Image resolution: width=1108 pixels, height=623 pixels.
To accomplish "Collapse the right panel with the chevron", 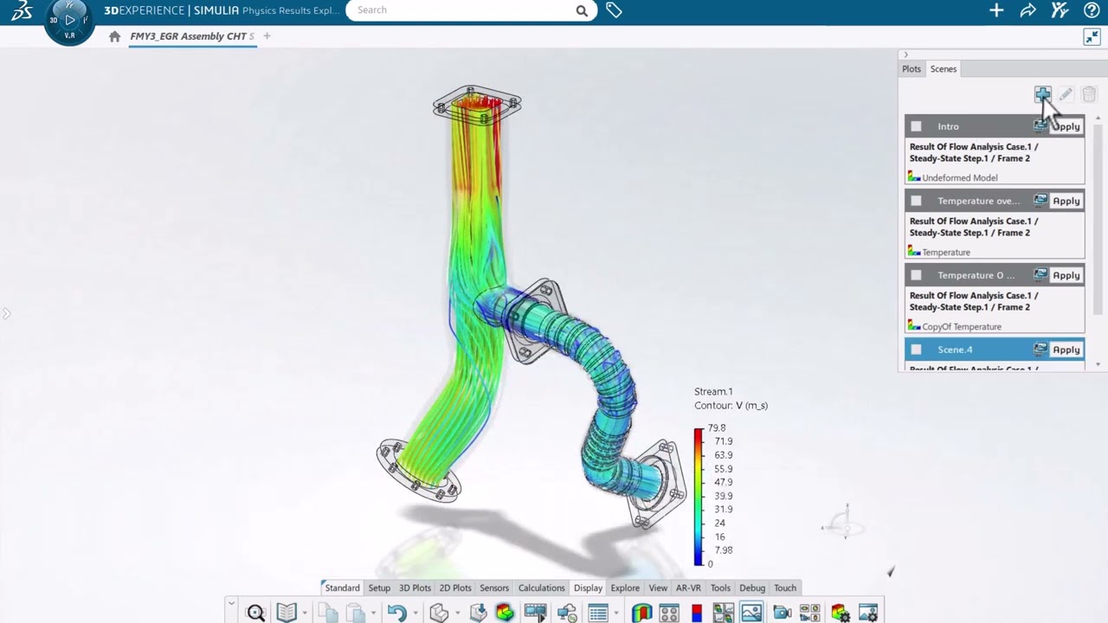I will pos(905,55).
